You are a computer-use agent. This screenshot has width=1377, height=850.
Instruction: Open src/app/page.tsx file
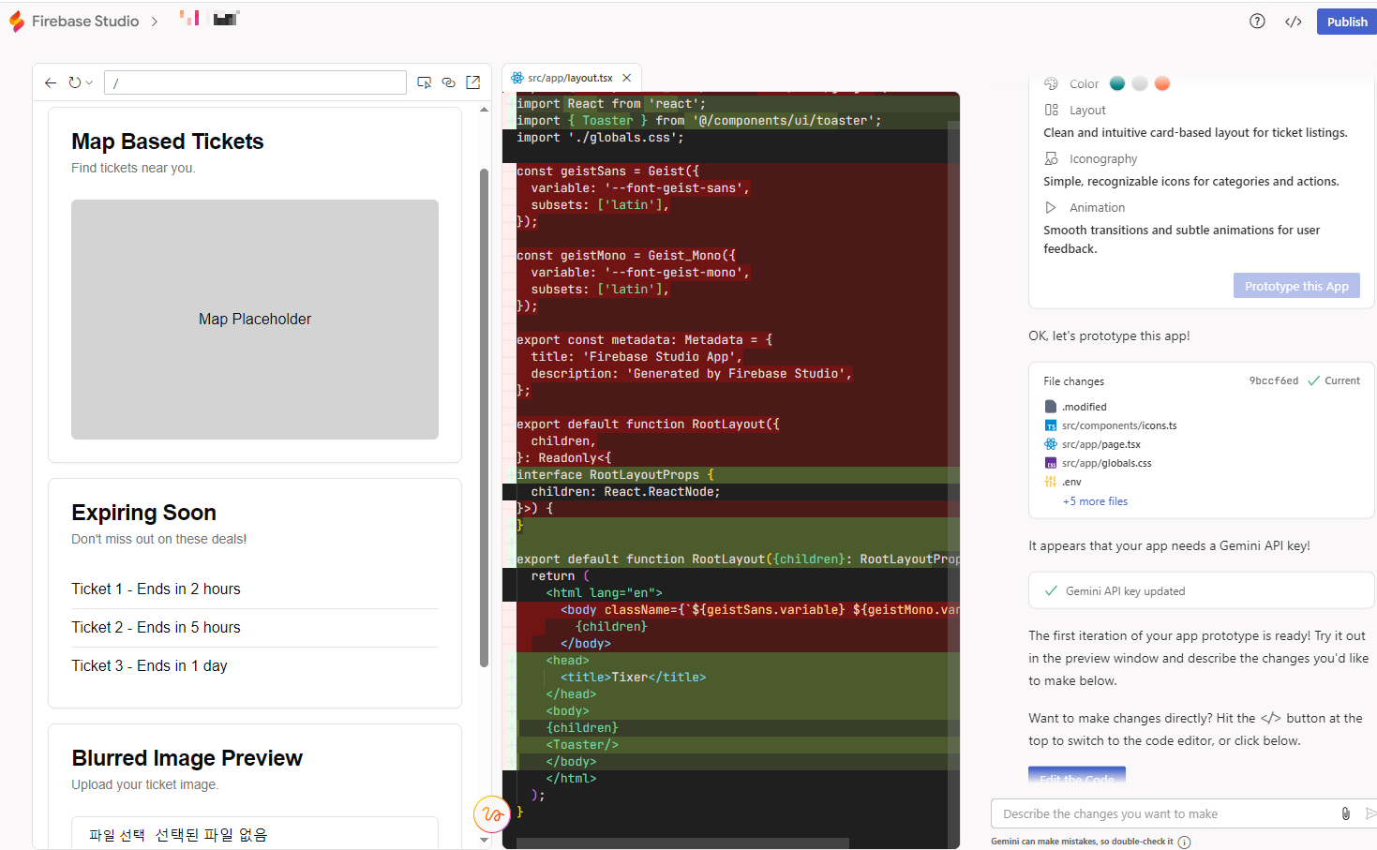pyautogui.click(x=1100, y=444)
